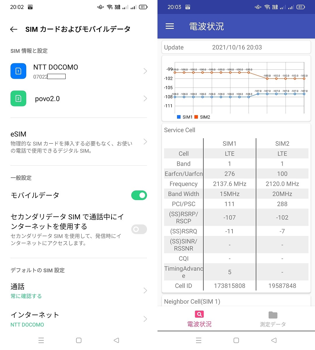Switch to the 測定データ tab
The image size is (315, 350).
273,318
